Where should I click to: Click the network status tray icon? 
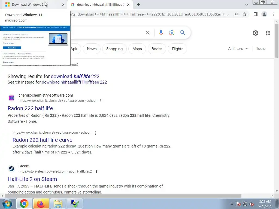pyautogui.click(x=245, y=204)
